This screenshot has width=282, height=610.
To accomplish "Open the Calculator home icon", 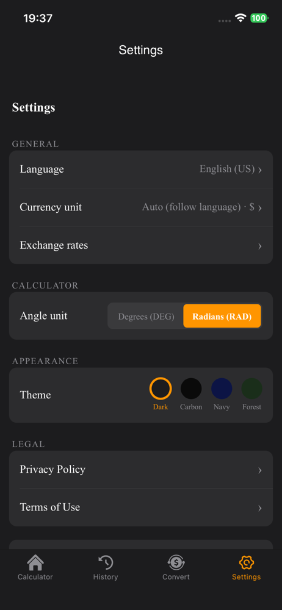I will pyautogui.click(x=35, y=562).
